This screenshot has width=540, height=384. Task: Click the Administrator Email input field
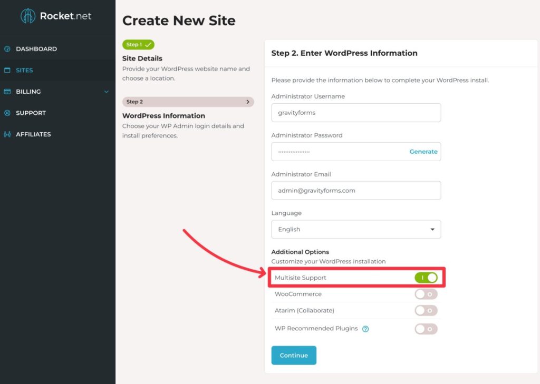pyautogui.click(x=356, y=190)
